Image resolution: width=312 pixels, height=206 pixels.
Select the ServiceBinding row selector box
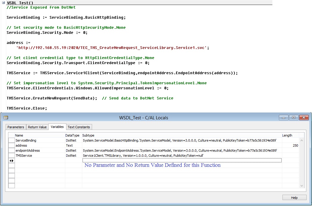pos(11,140)
